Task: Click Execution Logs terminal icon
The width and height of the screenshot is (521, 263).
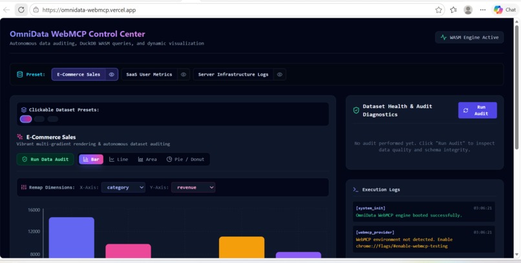Action: point(356,189)
